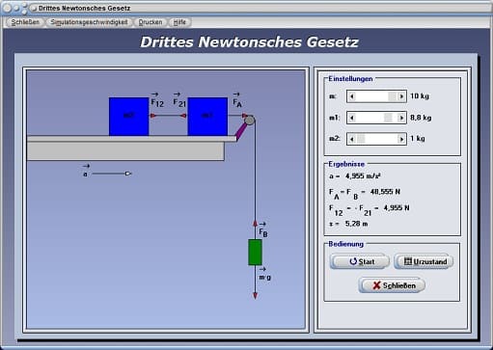Click the Bedienung group heading
Viewport: 493px width, 350px height.
coord(346,244)
